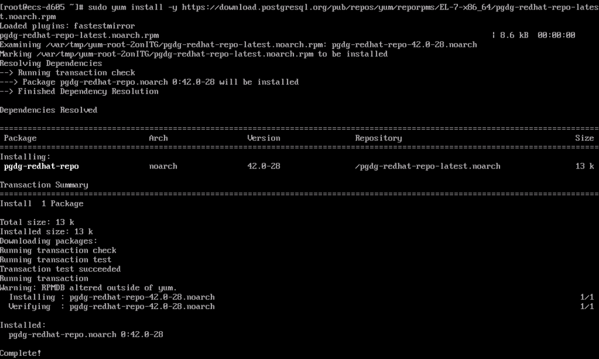Click the 'Installing:' table section label
This screenshot has width=599, height=359.
pyautogui.click(x=25, y=157)
